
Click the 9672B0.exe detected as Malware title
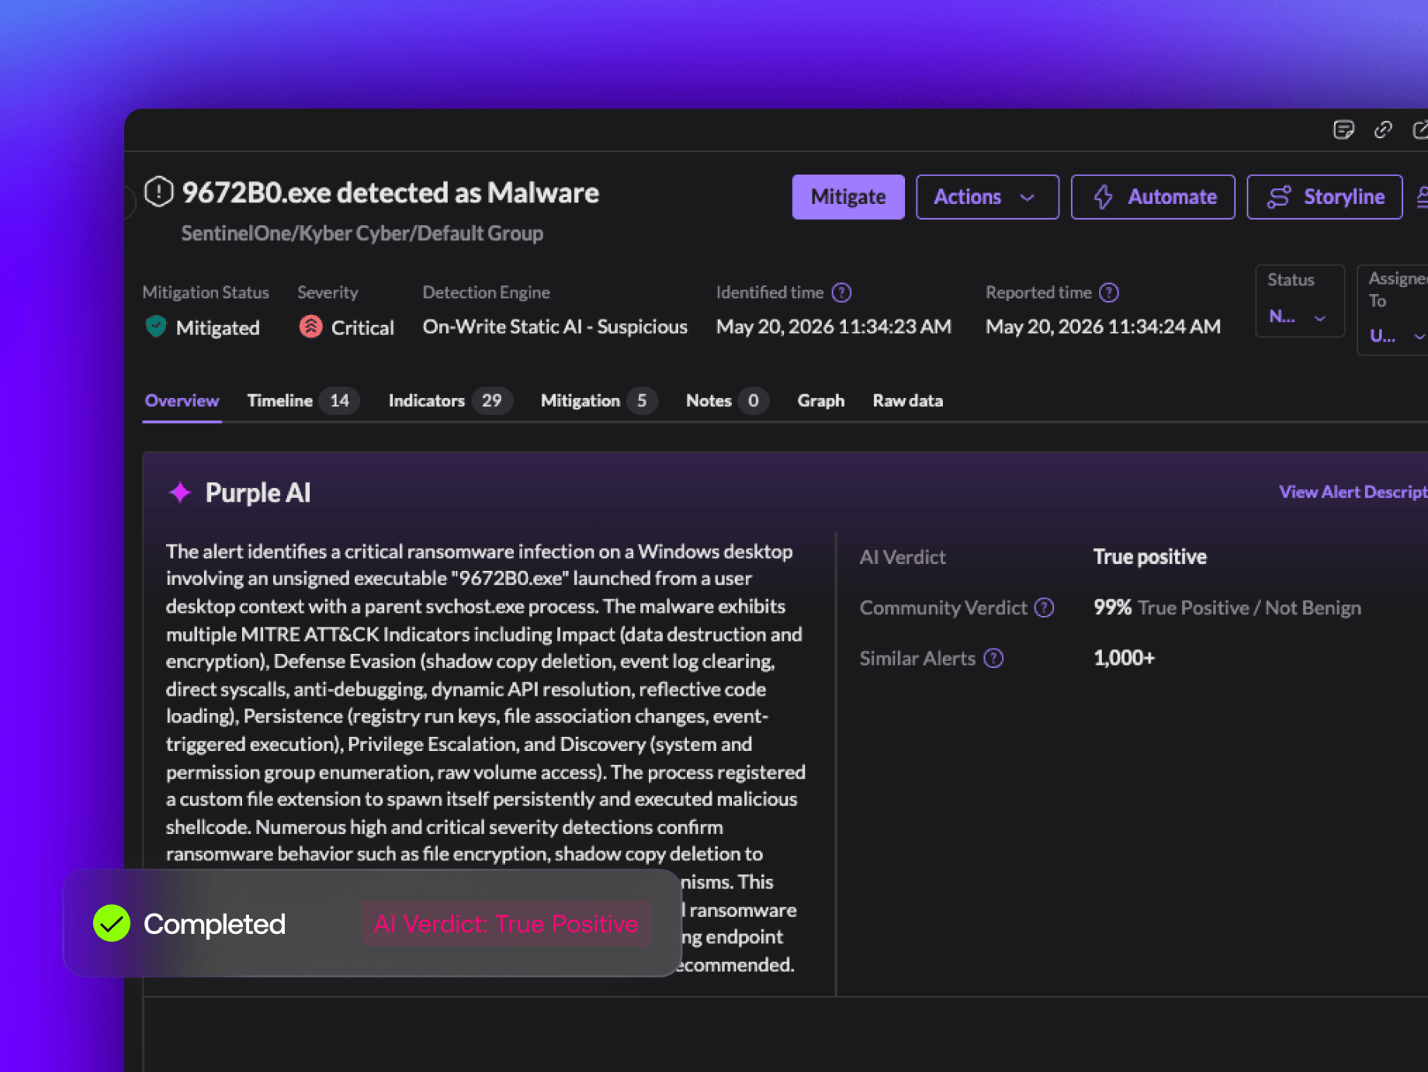pyautogui.click(x=390, y=192)
